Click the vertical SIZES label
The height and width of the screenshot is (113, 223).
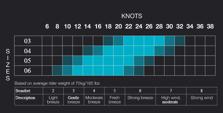pyautogui.click(x=8, y=65)
